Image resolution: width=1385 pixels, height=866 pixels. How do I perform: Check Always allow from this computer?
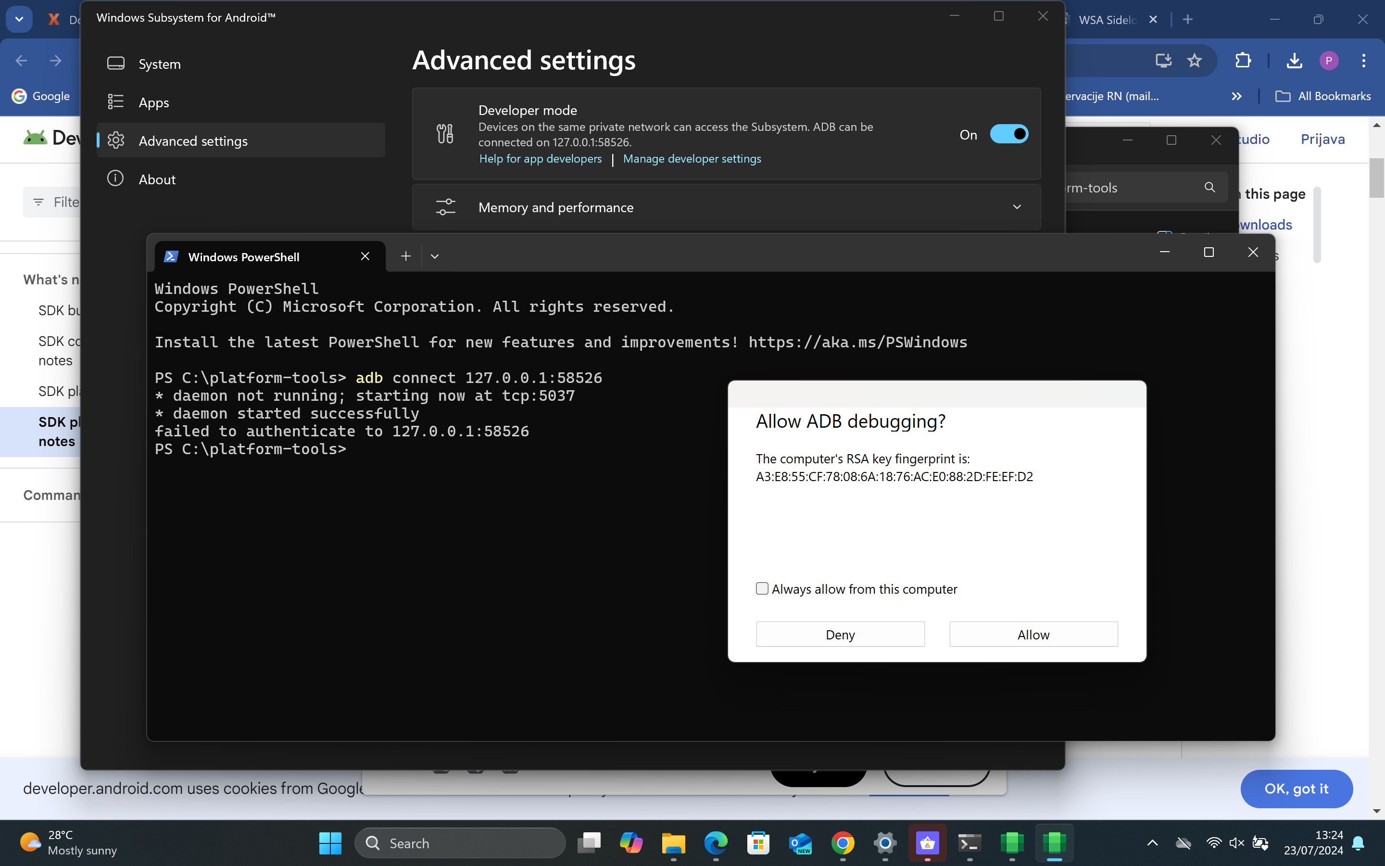pos(762,588)
